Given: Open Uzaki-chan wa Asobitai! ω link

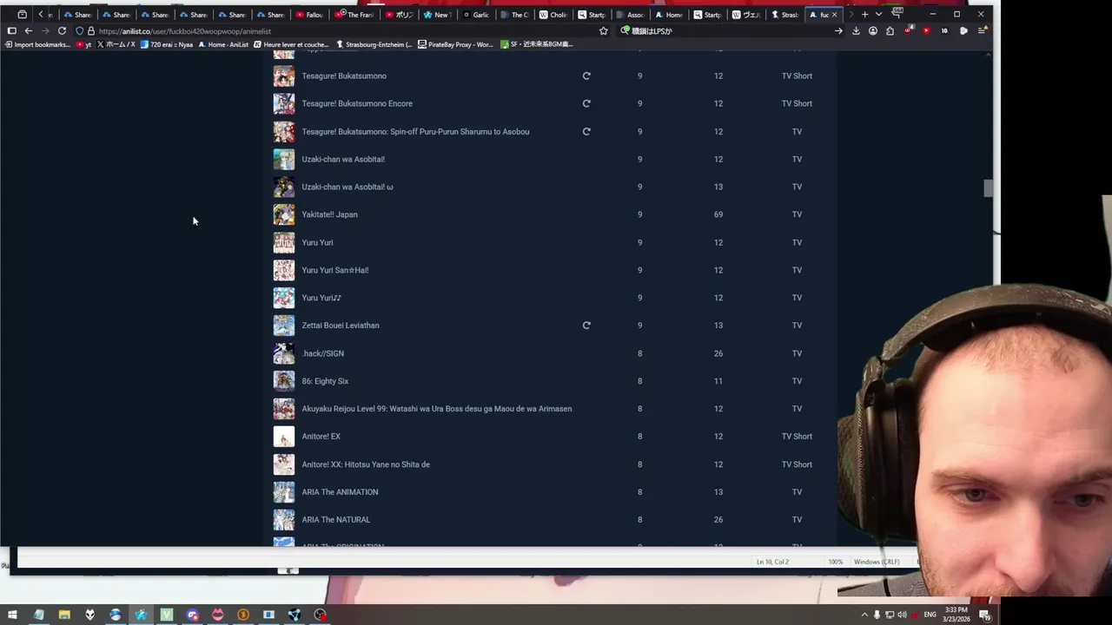Looking at the screenshot, I should click(x=347, y=187).
